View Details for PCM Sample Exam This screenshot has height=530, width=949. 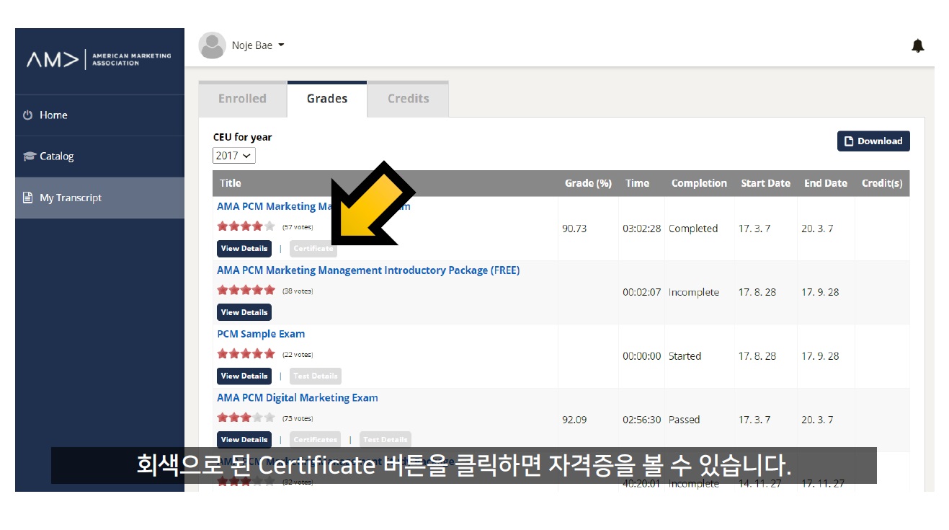(x=244, y=376)
